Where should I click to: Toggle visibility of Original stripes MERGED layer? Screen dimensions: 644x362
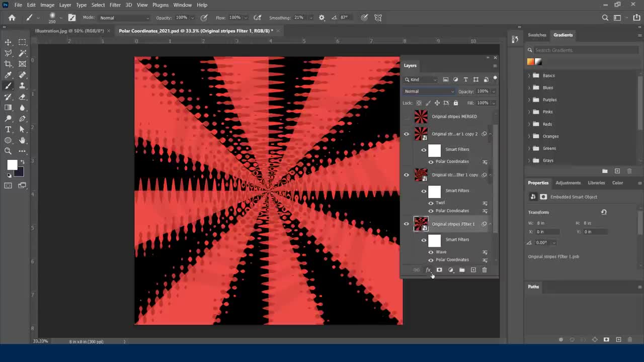pos(407,117)
